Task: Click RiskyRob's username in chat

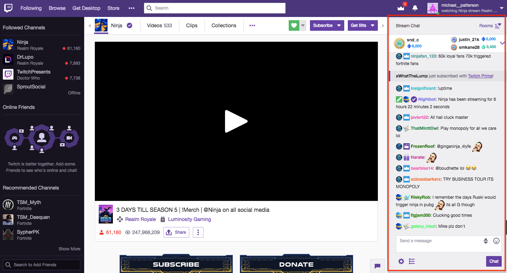Action: click(420, 197)
